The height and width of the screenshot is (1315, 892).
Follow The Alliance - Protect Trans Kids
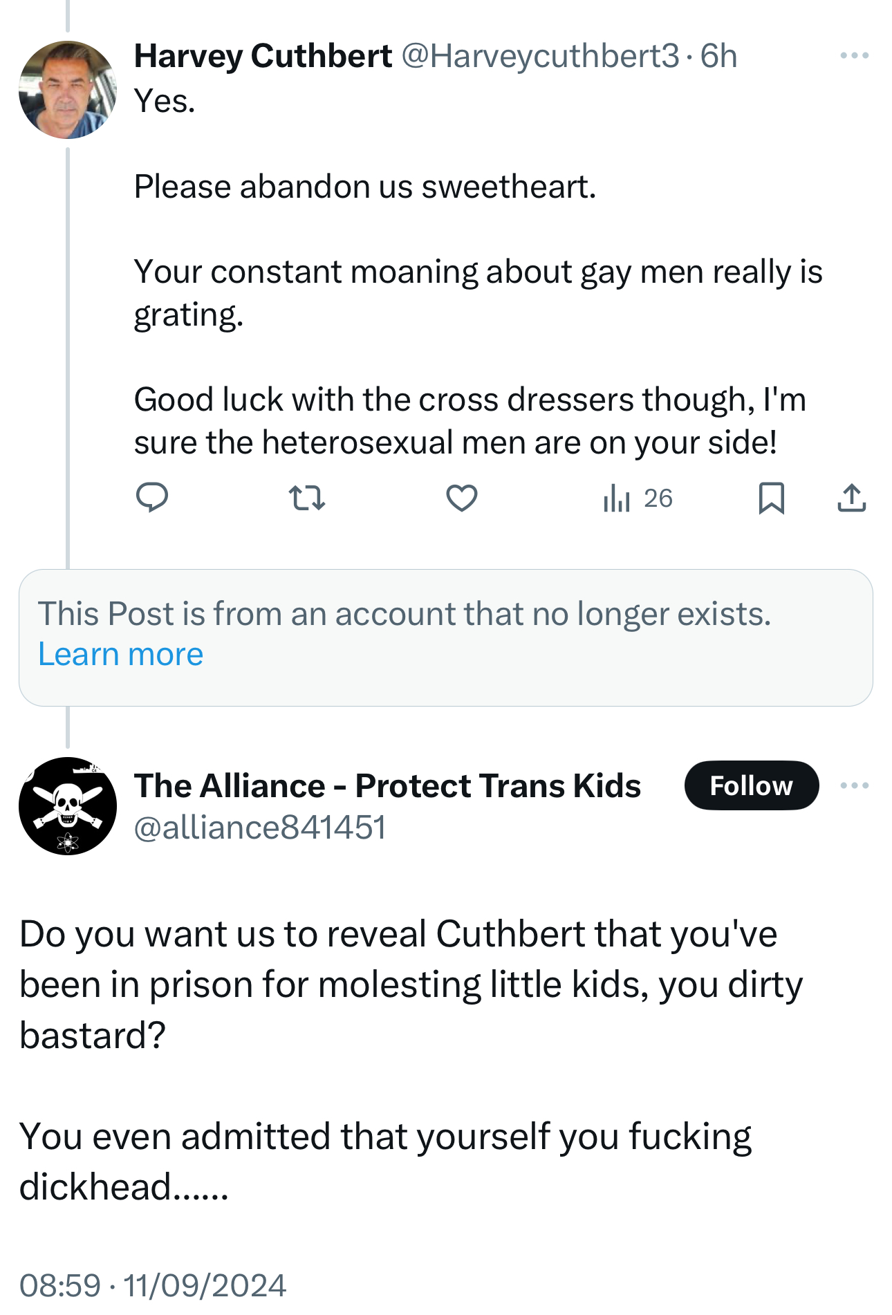coord(751,785)
